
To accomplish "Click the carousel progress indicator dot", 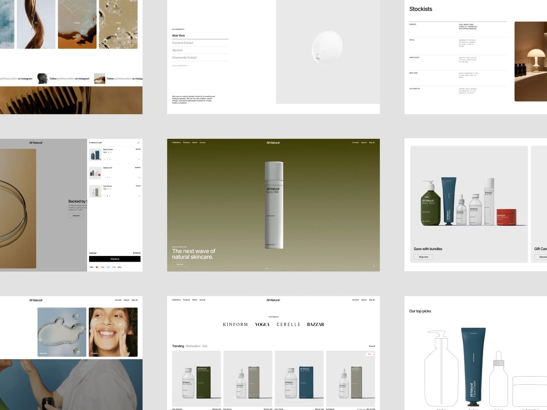I will [266, 268].
